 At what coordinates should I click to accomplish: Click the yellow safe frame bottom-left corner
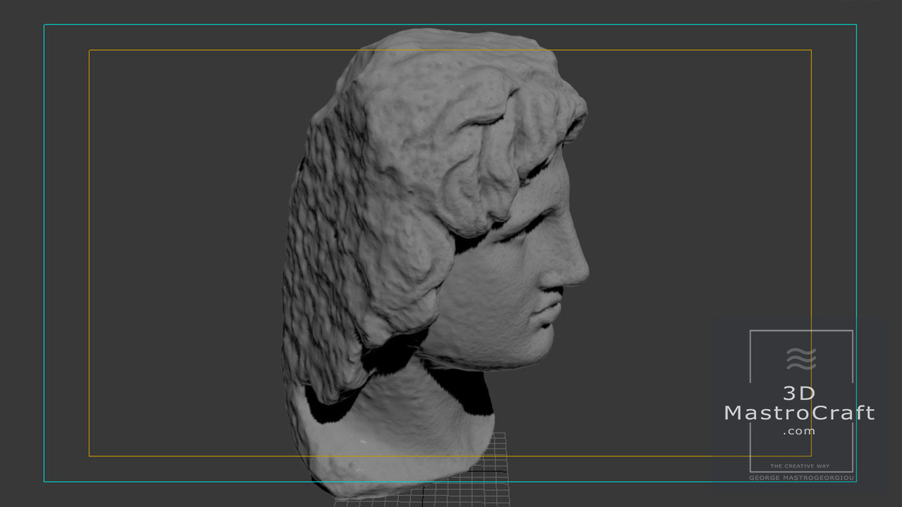89,456
